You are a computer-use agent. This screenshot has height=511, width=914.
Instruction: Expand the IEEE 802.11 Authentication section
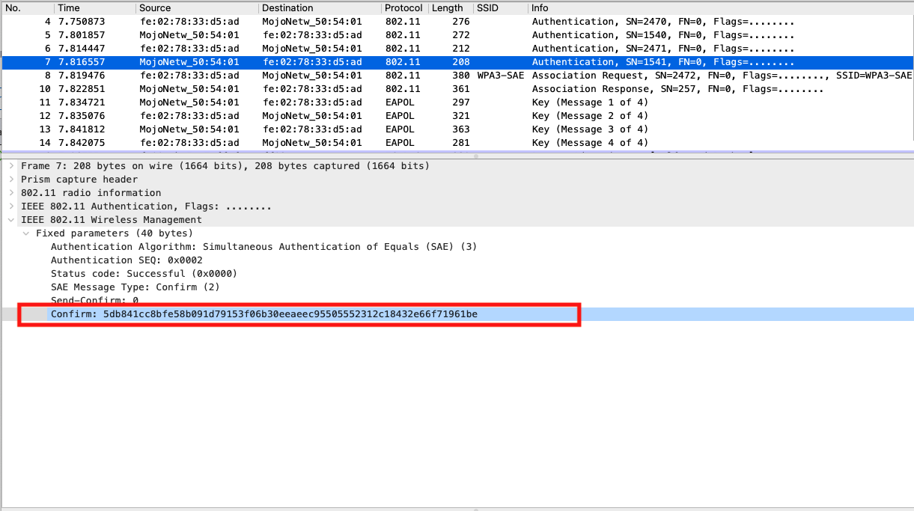[x=10, y=206]
